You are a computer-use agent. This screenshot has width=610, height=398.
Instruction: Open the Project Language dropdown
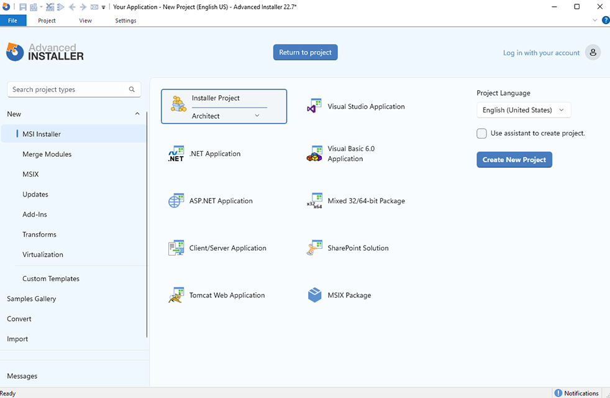click(x=523, y=110)
